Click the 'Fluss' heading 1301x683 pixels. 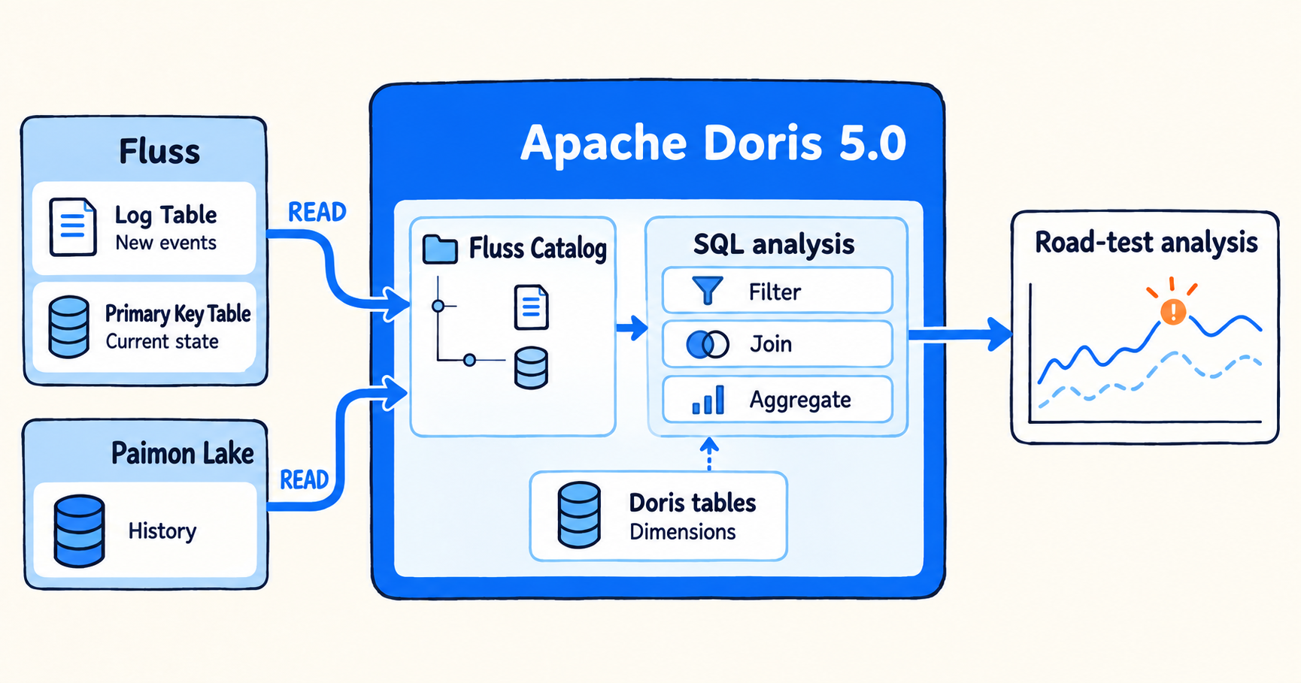click(159, 151)
